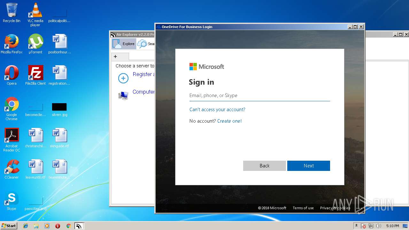Select leaveuntil.rtf file icon
Image resolution: width=409 pixels, height=230 pixels.
point(35,169)
